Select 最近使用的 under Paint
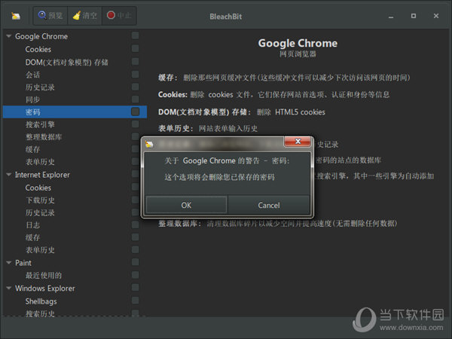This screenshot has height=339, width=452. (44, 275)
